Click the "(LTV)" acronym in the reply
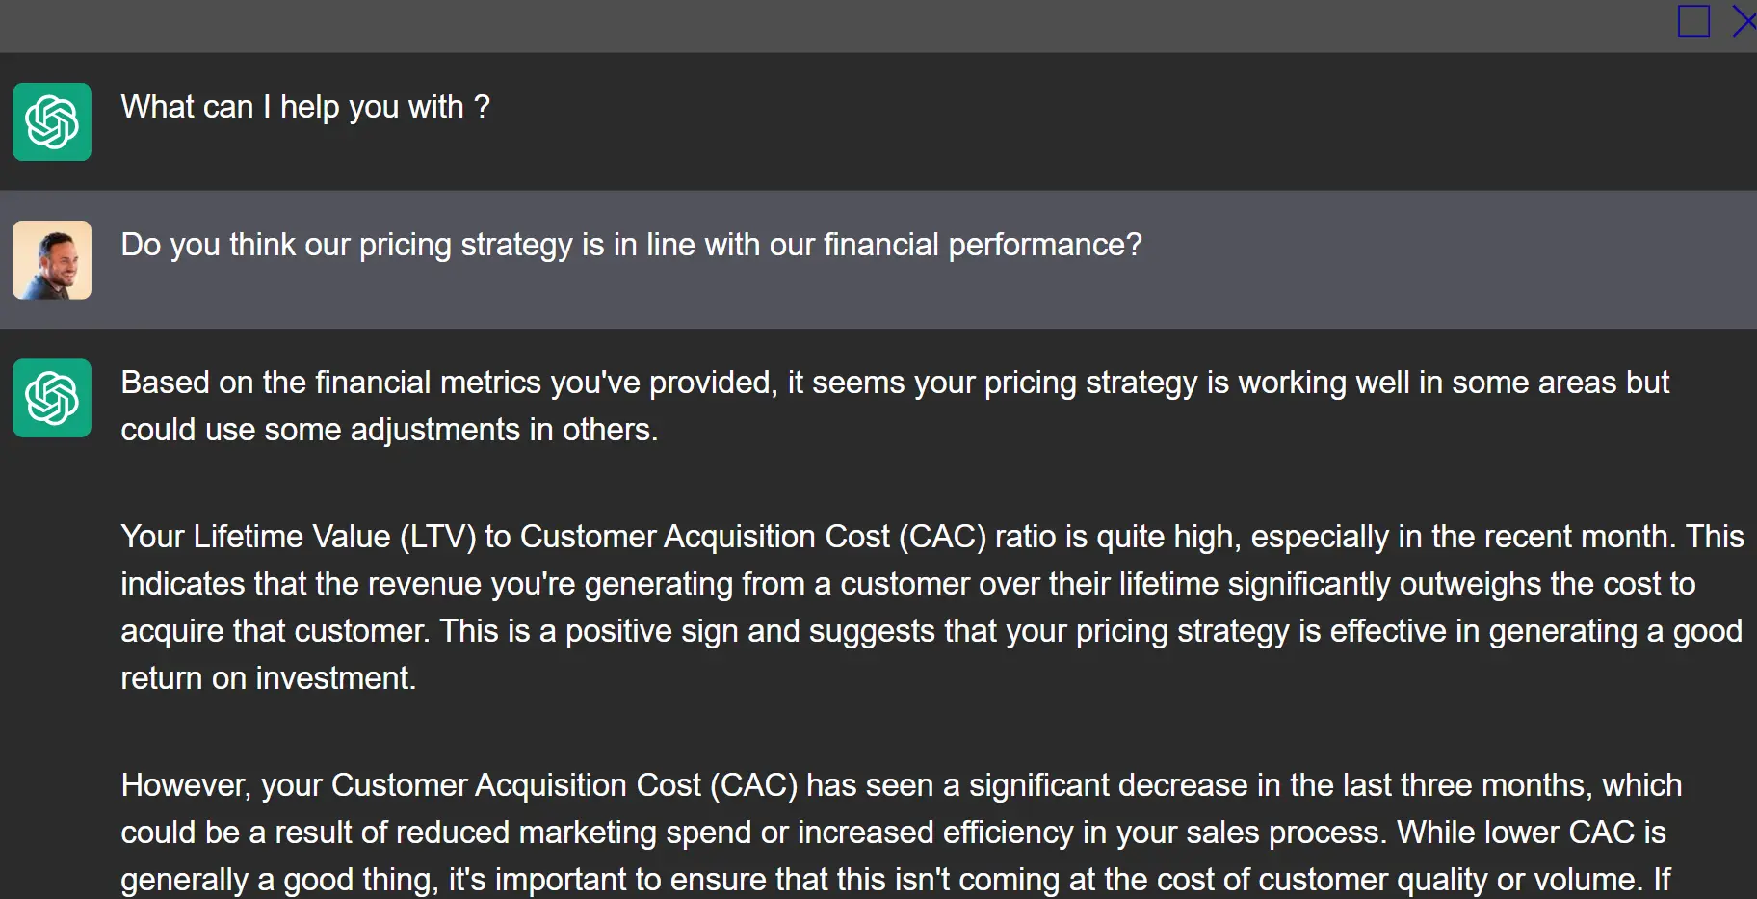1757x899 pixels. pos(438,537)
